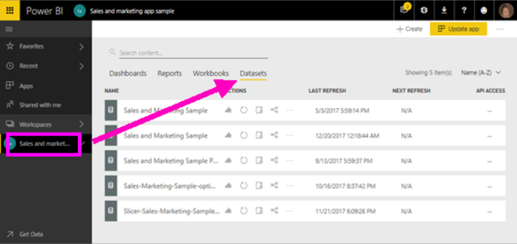
Task: Create report from Slicer-Sales-Marketing-Sample...
Action: [228, 211]
